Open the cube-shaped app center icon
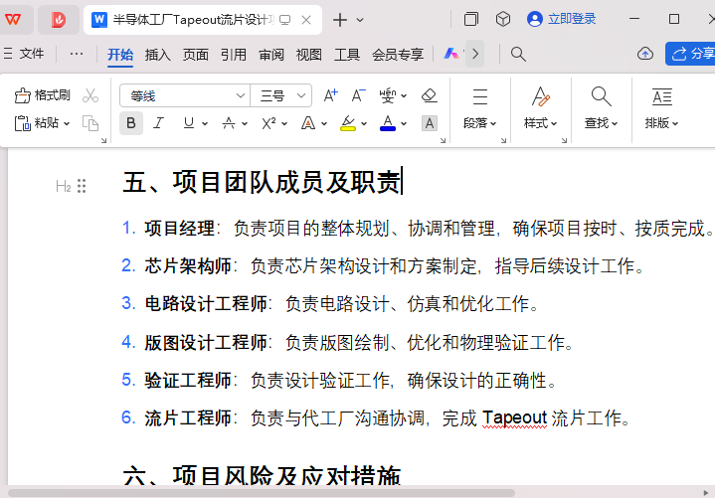The width and height of the screenshot is (715, 498). pos(503,19)
